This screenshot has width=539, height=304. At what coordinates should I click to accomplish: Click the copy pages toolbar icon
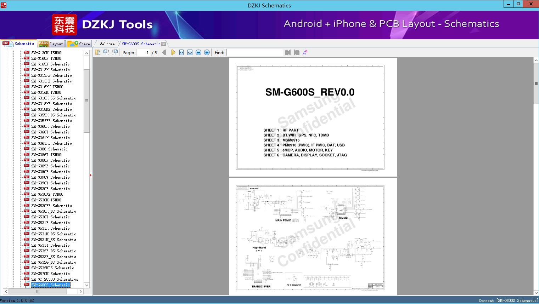pyautogui.click(x=97, y=52)
